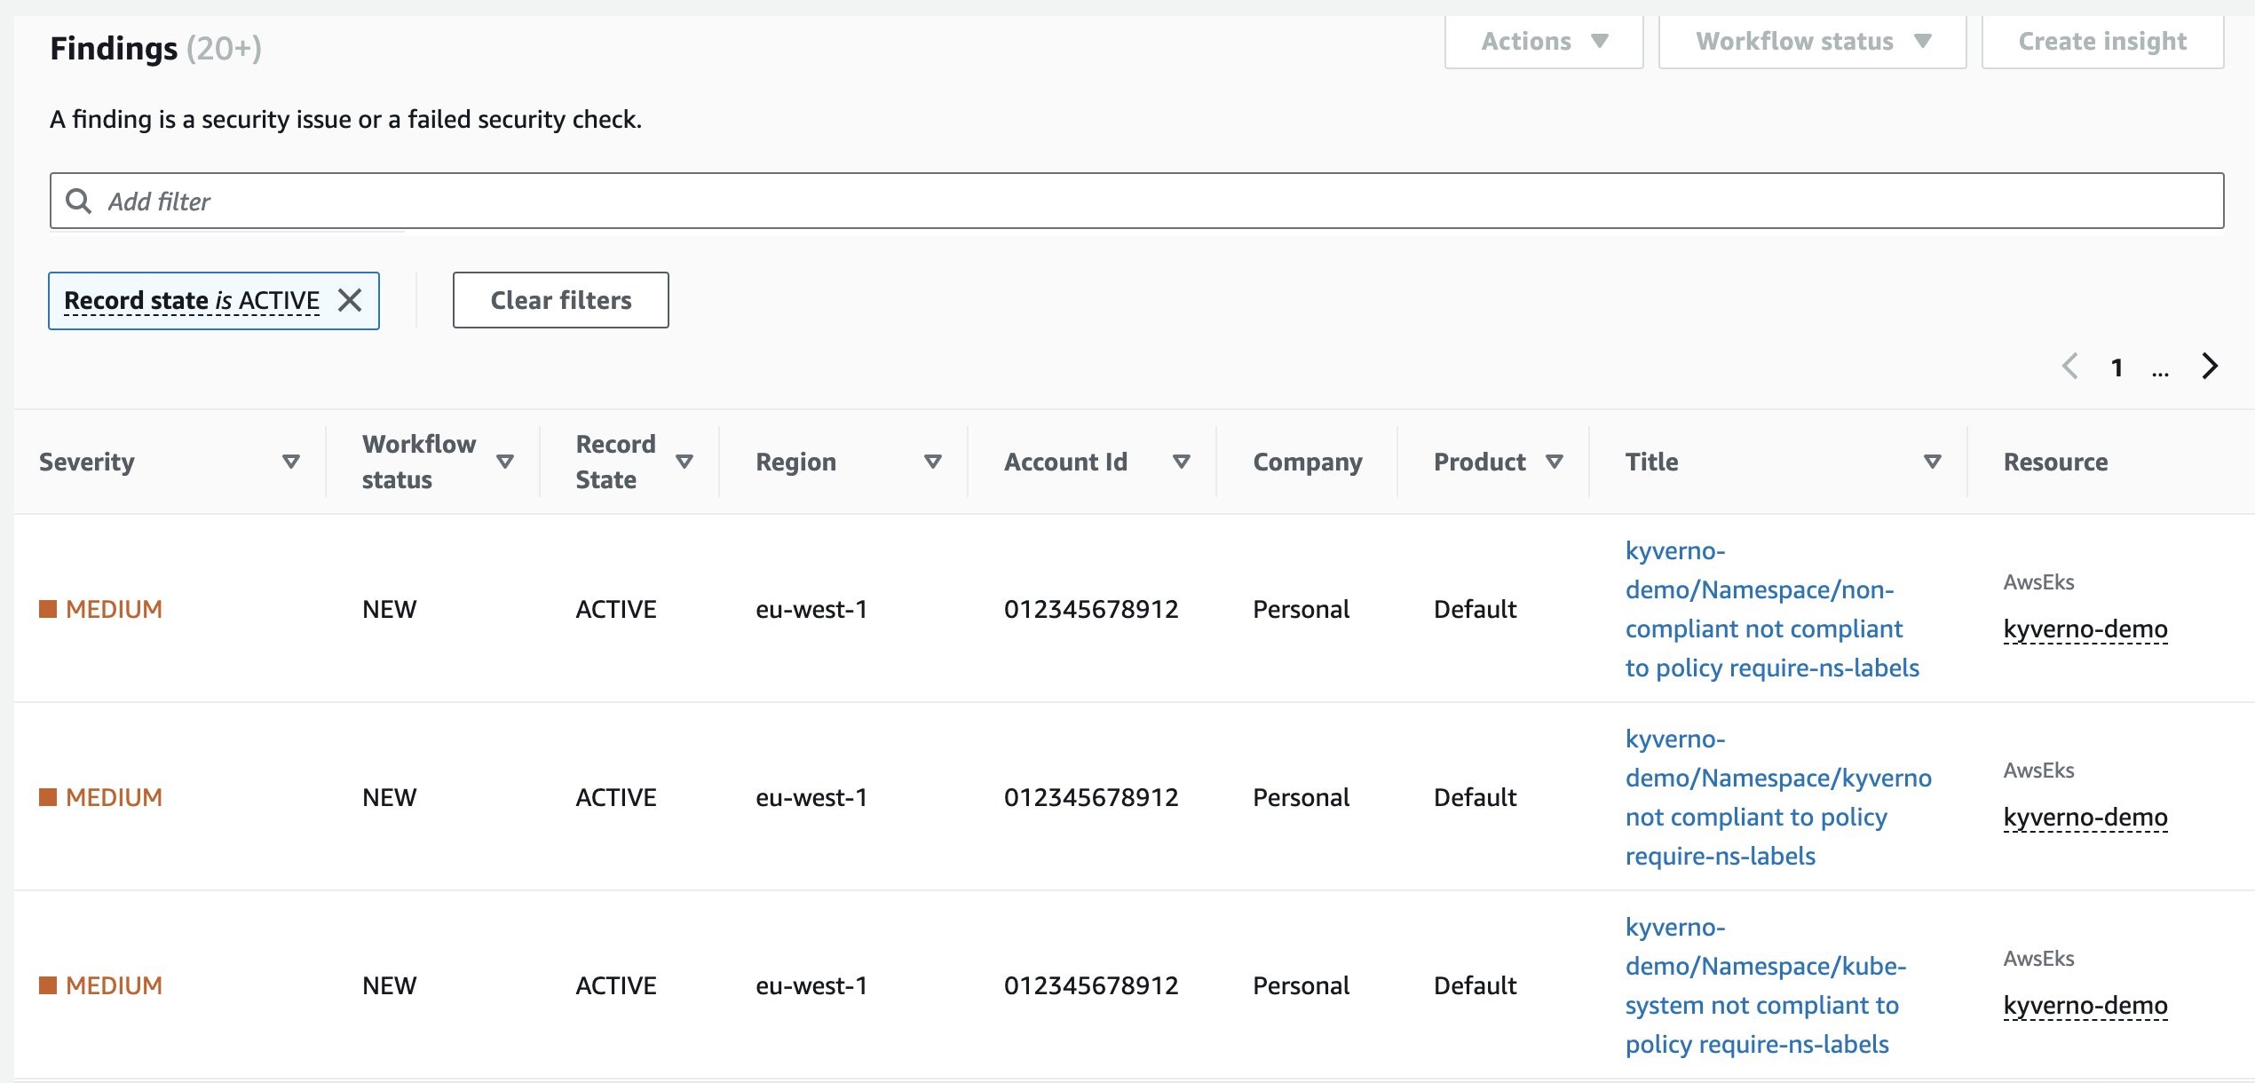The image size is (2255, 1083).
Task: Click account 012345678912 in the non-compliant row
Action: coord(1091,609)
